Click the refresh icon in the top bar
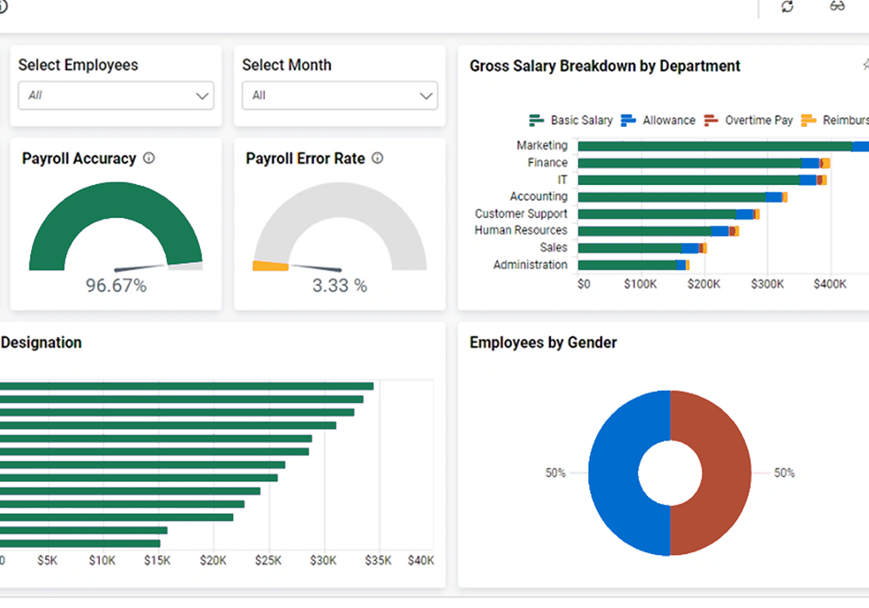Image resolution: width=869 pixels, height=608 pixels. (786, 7)
